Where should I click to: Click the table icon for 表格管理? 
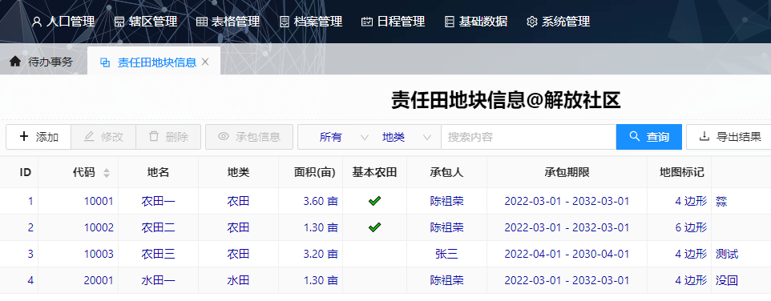[202, 22]
